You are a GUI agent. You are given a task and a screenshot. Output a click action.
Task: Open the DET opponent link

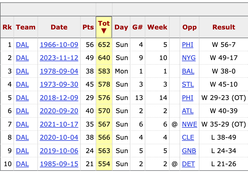click(188, 164)
